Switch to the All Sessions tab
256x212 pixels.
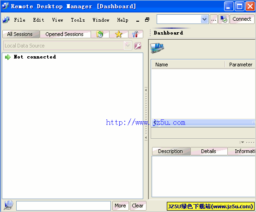click(x=21, y=34)
